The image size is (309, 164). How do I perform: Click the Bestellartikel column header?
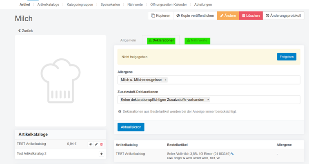(178, 145)
